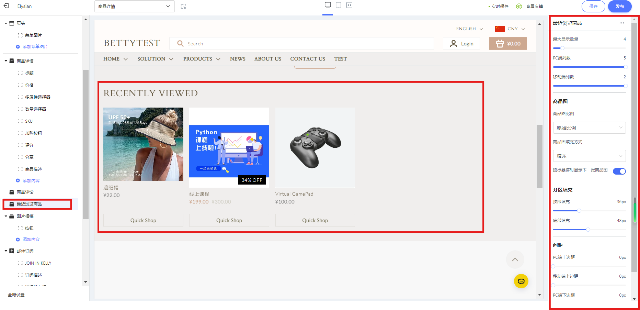Click the block icon next to 分享

(x=20, y=157)
